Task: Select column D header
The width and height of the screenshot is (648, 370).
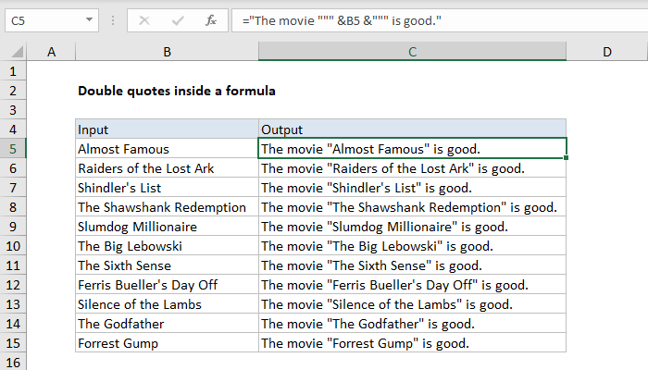Action: pyautogui.click(x=606, y=53)
